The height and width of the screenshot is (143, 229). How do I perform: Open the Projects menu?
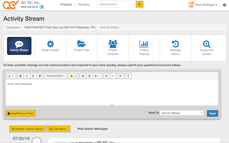(x=66, y=5)
